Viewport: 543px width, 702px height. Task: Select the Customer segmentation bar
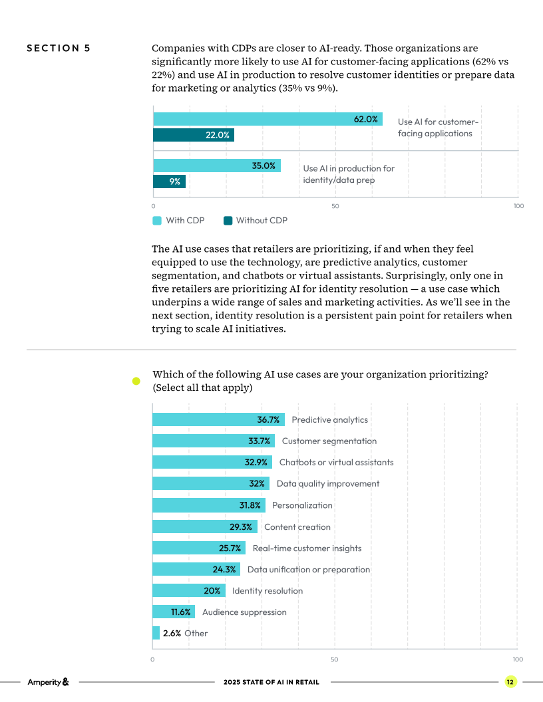pos(213,441)
